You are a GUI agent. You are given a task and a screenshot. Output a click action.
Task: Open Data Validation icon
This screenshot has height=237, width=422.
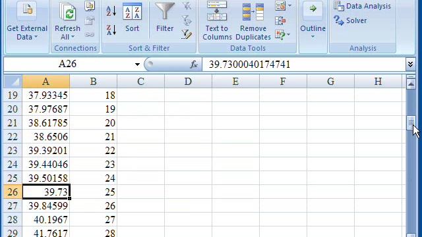coord(280,6)
